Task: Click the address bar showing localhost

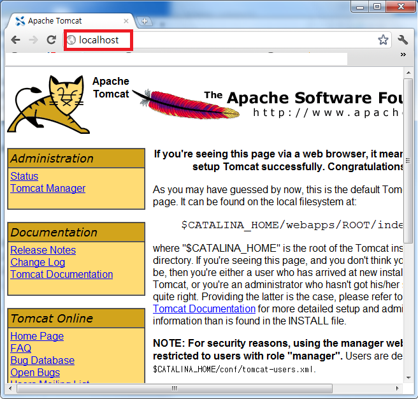Action: tap(227, 40)
